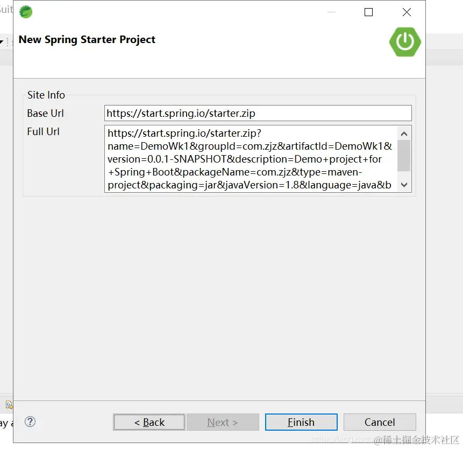Viewport: 463px width, 449px height.
Task: Cancel the New Spring Starter Project dialog
Action: [380, 422]
